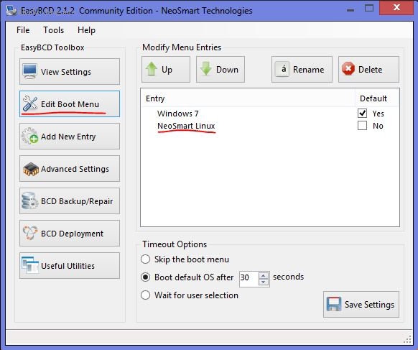Uncheck the Windows 7 default checkbox
418x350 pixels.
(x=362, y=114)
